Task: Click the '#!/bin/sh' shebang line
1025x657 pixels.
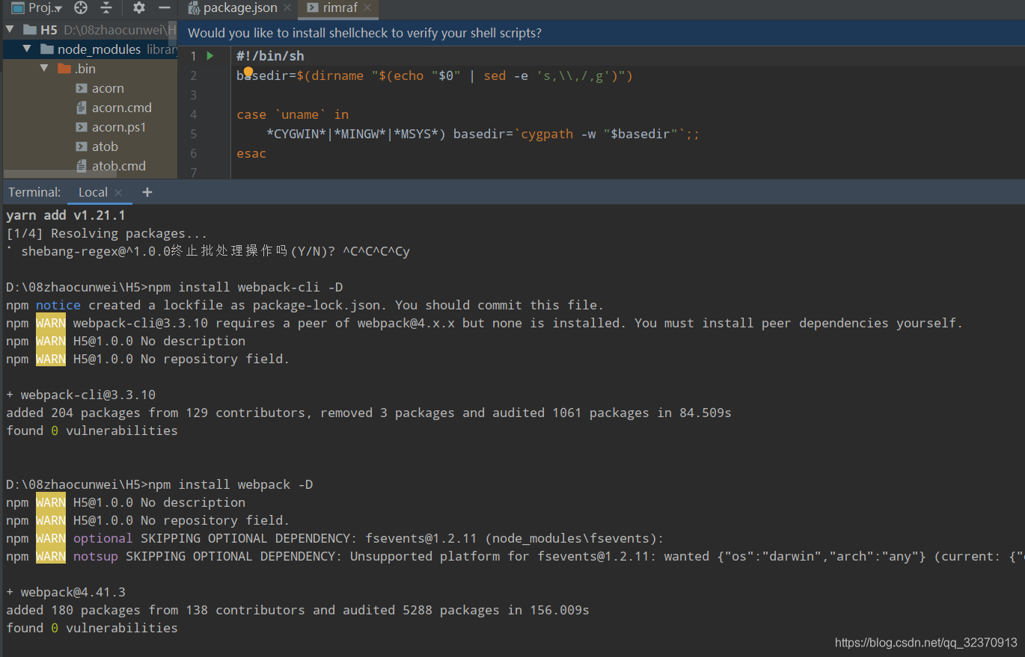Action: [270, 56]
